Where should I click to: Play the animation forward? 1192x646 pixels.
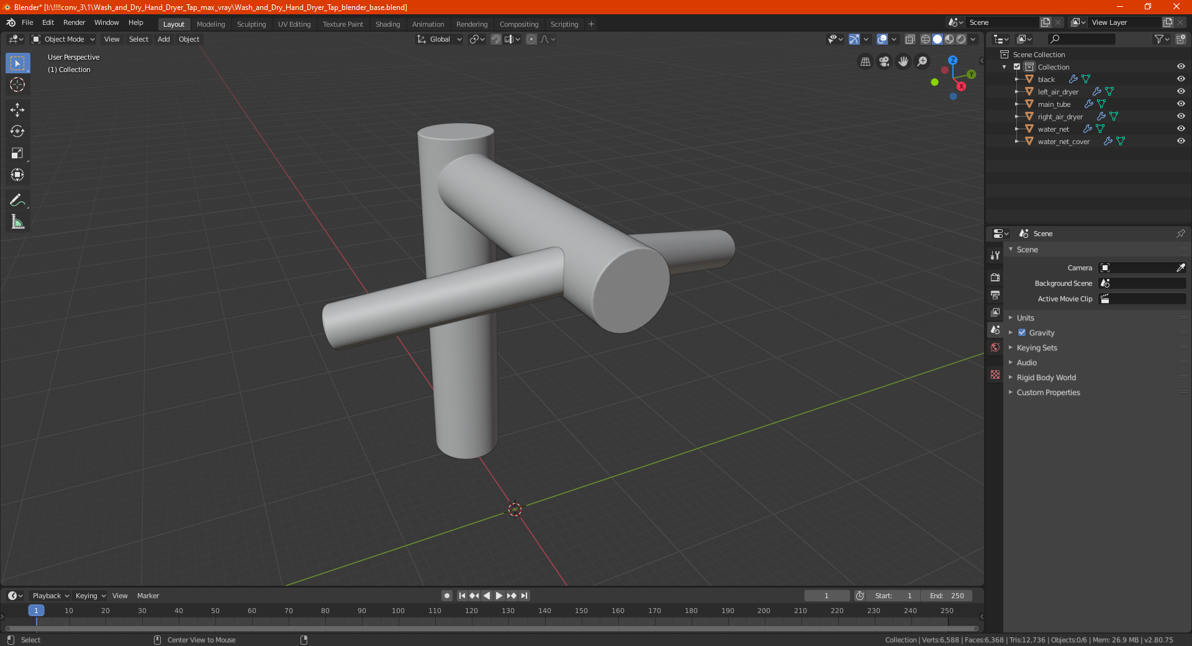(x=499, y=596)
